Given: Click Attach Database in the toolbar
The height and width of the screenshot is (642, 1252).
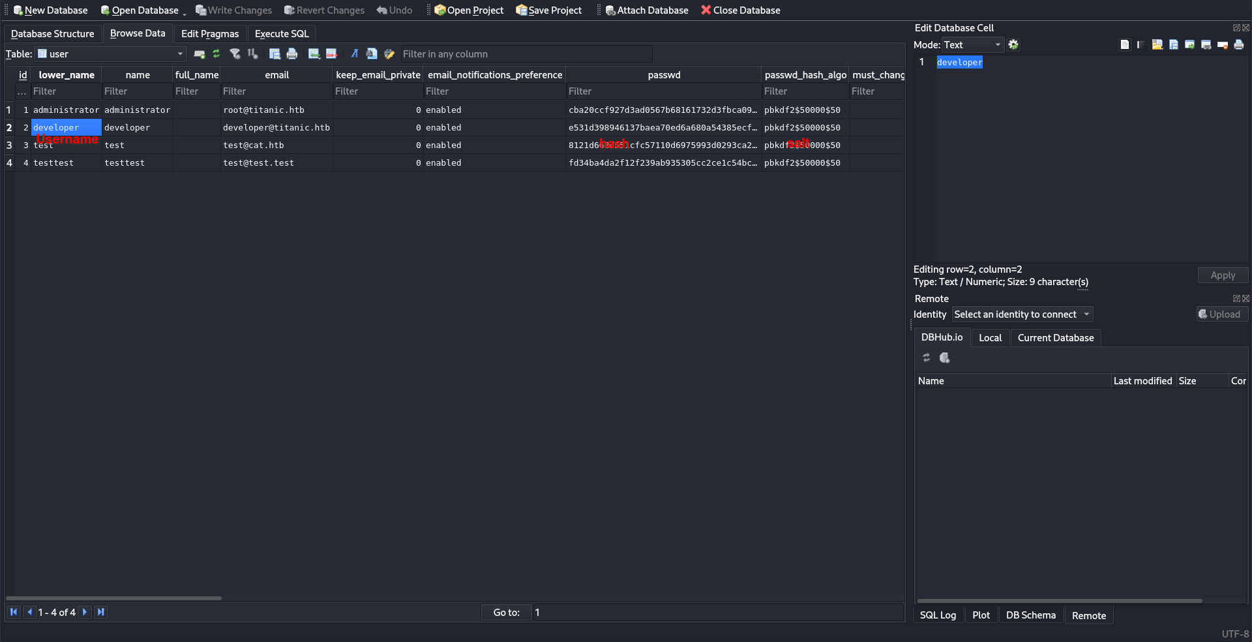Looking at the screenshot, I should click(646, 10).
